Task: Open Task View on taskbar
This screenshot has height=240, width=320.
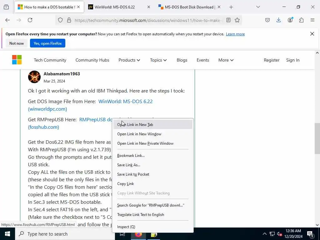Action: [x=122, y=234]
